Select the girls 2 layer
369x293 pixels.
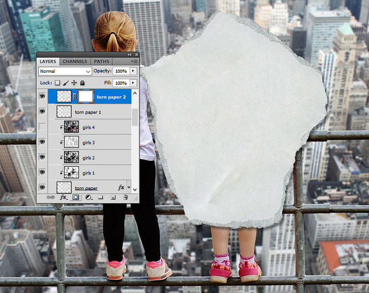90,157
